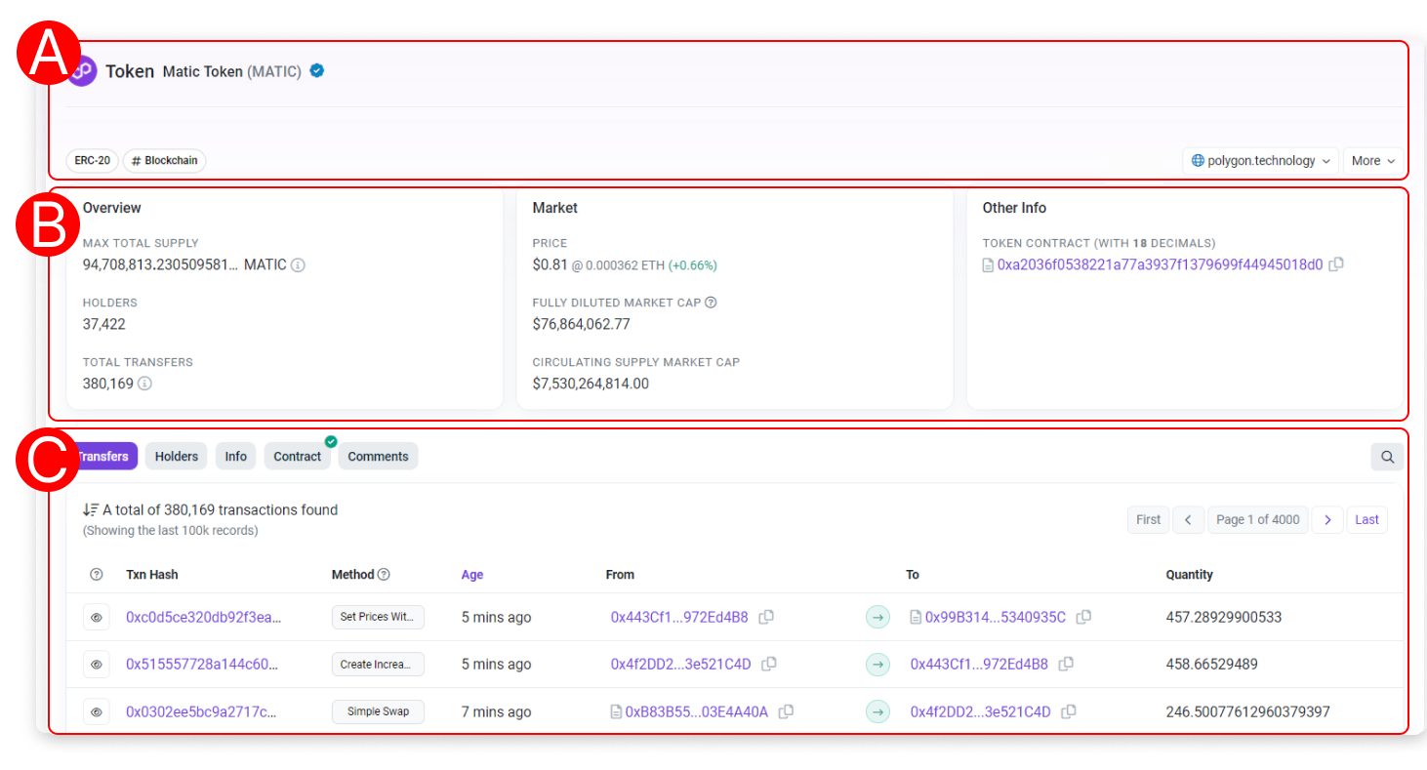Click the Age column header

472,575
